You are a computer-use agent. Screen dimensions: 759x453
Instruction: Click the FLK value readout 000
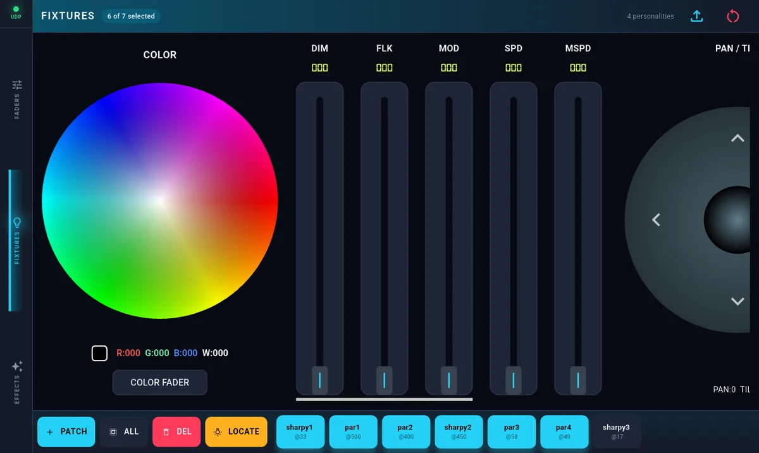tap(385, 68)
